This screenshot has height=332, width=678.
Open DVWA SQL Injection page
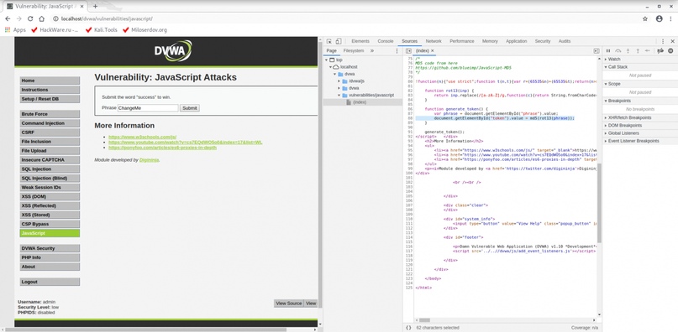click(x=50, y=169)
